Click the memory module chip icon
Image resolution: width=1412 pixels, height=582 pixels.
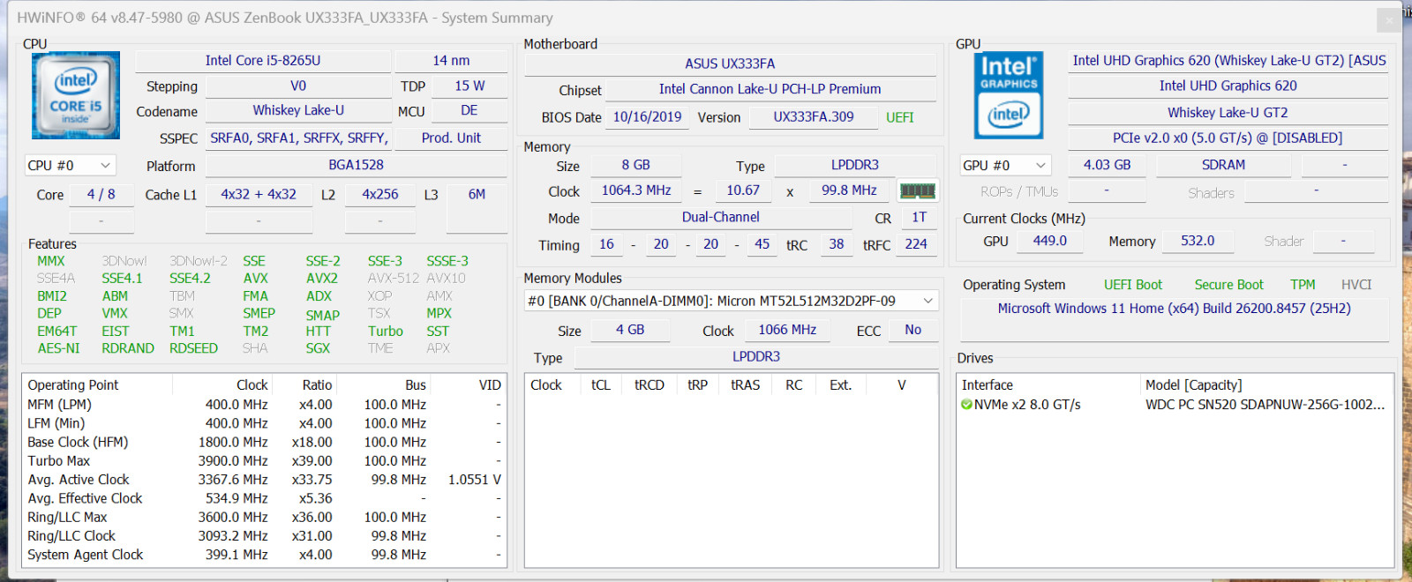click(917, 190)
